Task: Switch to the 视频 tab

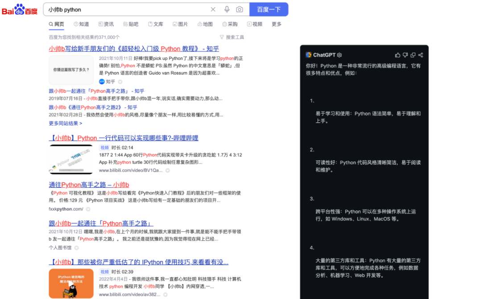Action: (x=254, y=24)
